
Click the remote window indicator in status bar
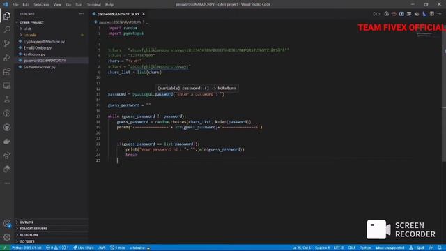tap(5, 248)
